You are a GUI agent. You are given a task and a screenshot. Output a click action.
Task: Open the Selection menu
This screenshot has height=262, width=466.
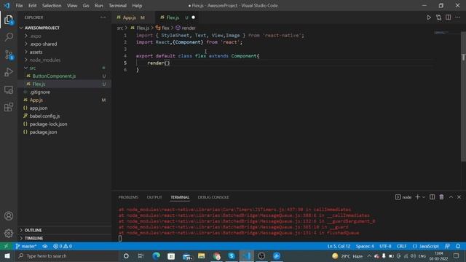pyautogui.click(x=52, y=6)
